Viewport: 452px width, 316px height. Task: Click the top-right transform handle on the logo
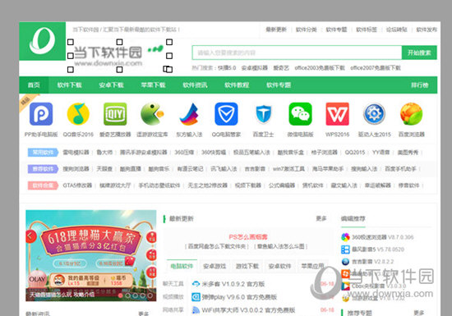point(169,42)
